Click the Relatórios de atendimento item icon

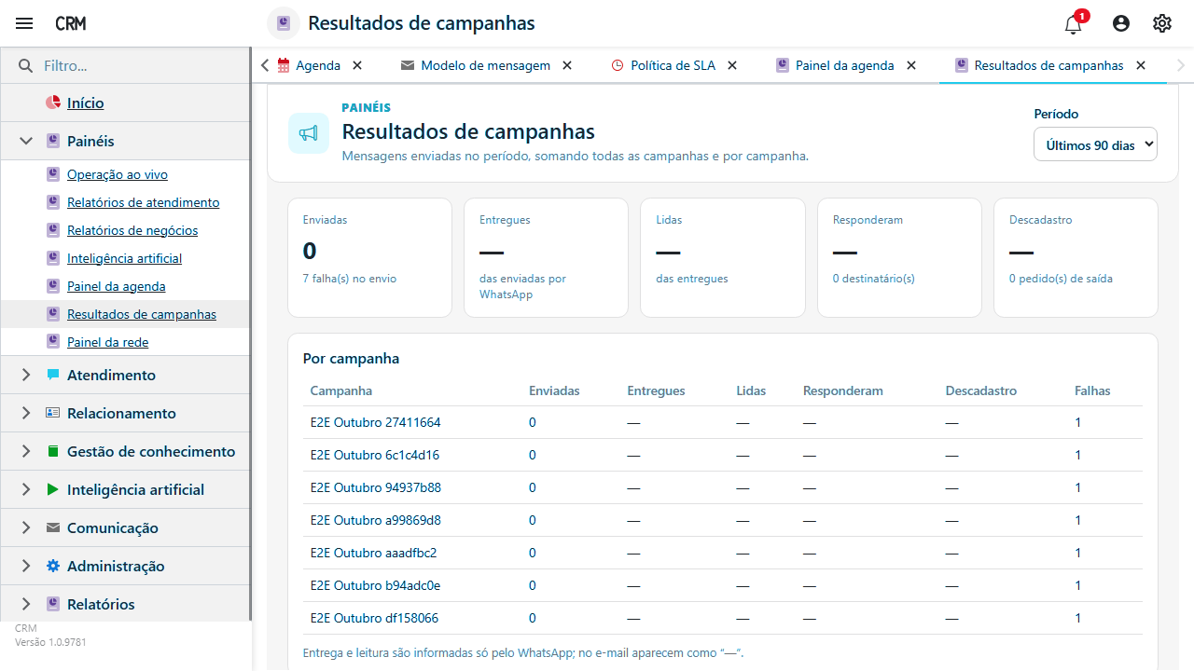(53, 202)
